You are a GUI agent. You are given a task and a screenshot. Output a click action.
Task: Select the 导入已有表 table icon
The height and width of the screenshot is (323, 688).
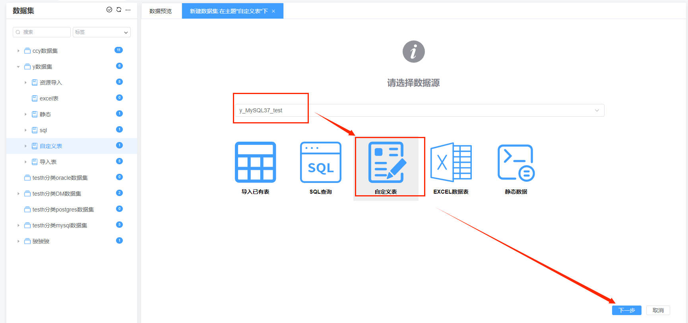click(x=255, y=162)
